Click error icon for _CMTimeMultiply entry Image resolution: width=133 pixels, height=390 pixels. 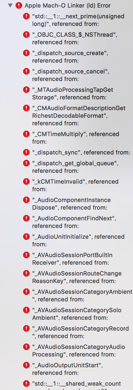pos(26,134)
